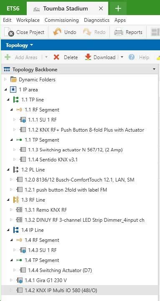The height and width of the screenshot is (301, 160).
Task: Open the Diagnostics menu
Action: 97,20
